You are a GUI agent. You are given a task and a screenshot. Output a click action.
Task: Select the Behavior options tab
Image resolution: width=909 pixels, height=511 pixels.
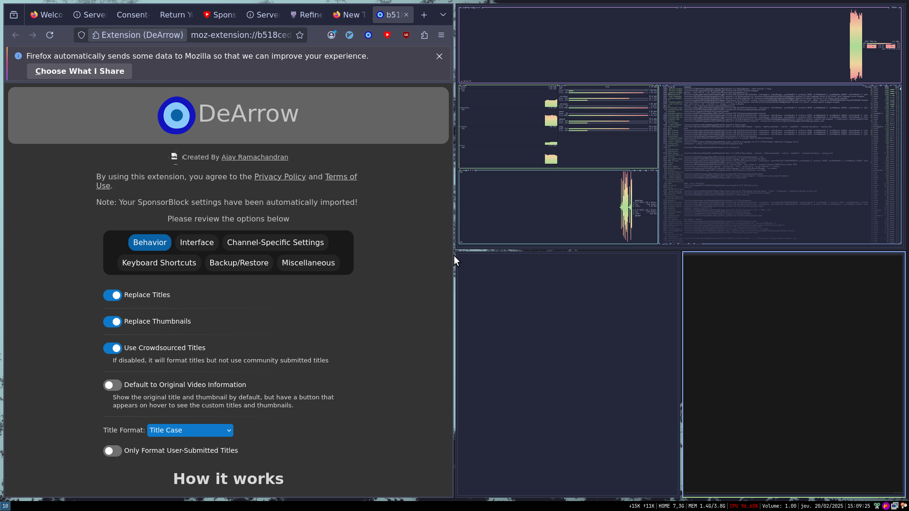point(150,242)
